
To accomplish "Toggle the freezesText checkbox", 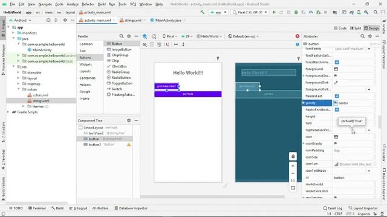I will pyautogui.click(x=337, y=96).
